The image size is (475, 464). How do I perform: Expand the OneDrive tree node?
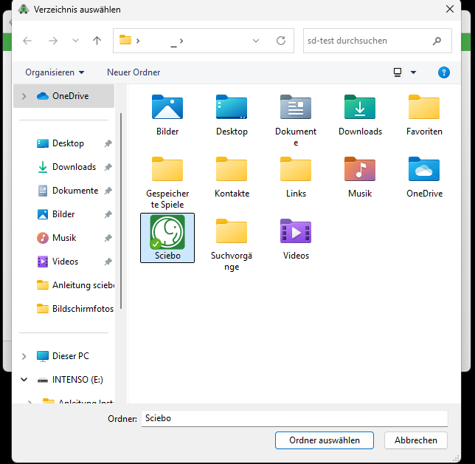click(24, 96)
